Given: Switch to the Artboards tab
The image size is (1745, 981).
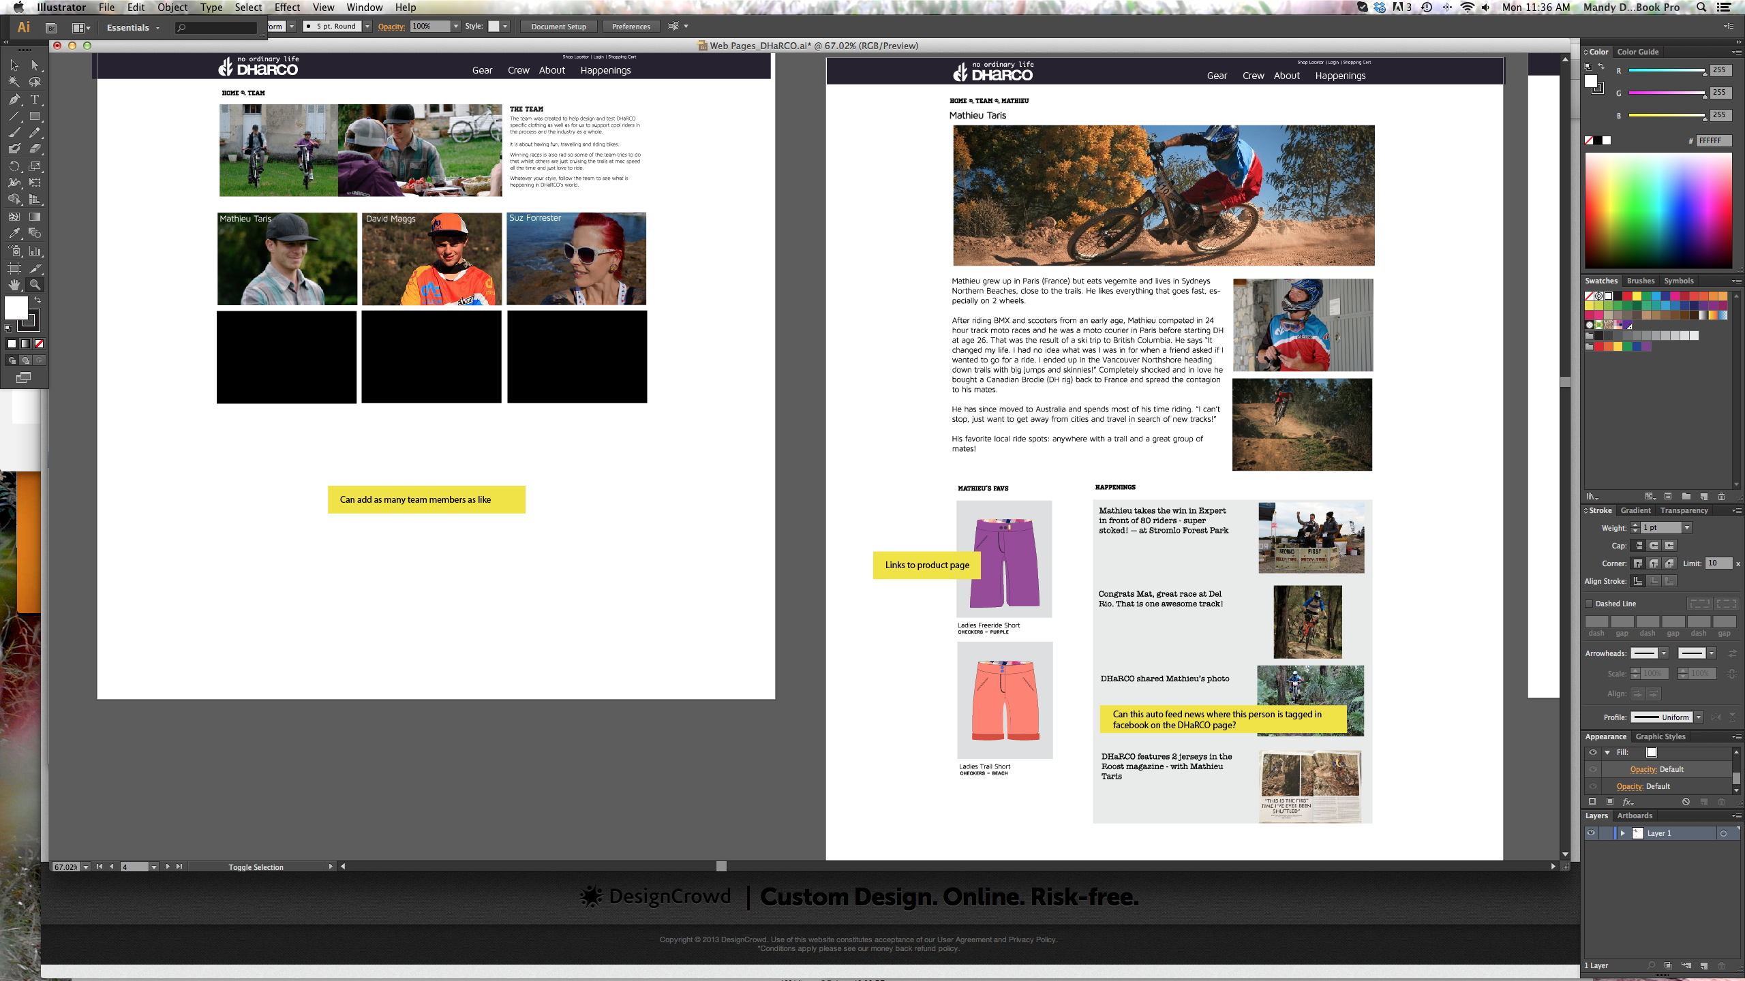Looking at the screenshot, I should [1635, 815].
